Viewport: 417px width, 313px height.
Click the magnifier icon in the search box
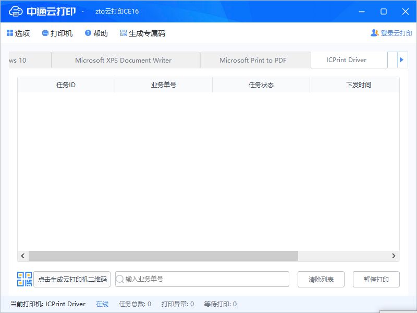click(121, 279)
